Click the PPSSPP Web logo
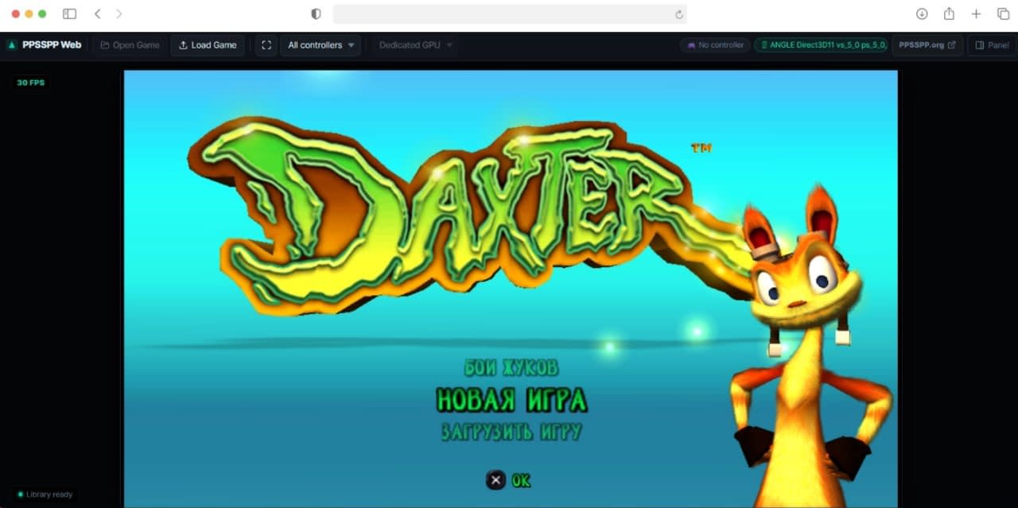Image resolution: width=1018 pixels, height=508 pixels. [45, 45]
